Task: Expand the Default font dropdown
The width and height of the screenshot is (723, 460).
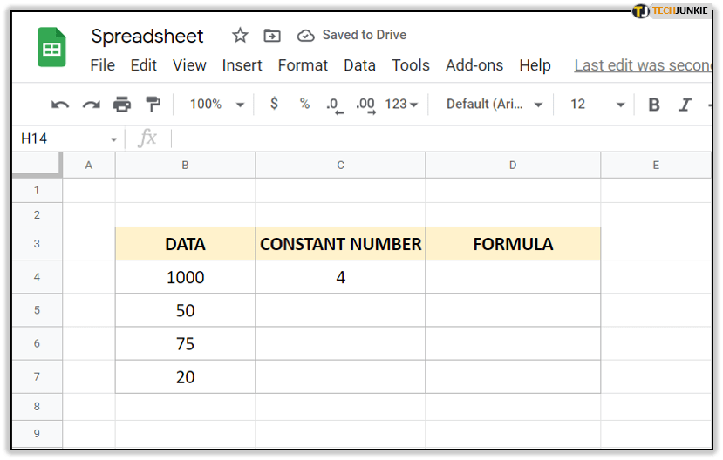Action: click(x=495, y=105)
